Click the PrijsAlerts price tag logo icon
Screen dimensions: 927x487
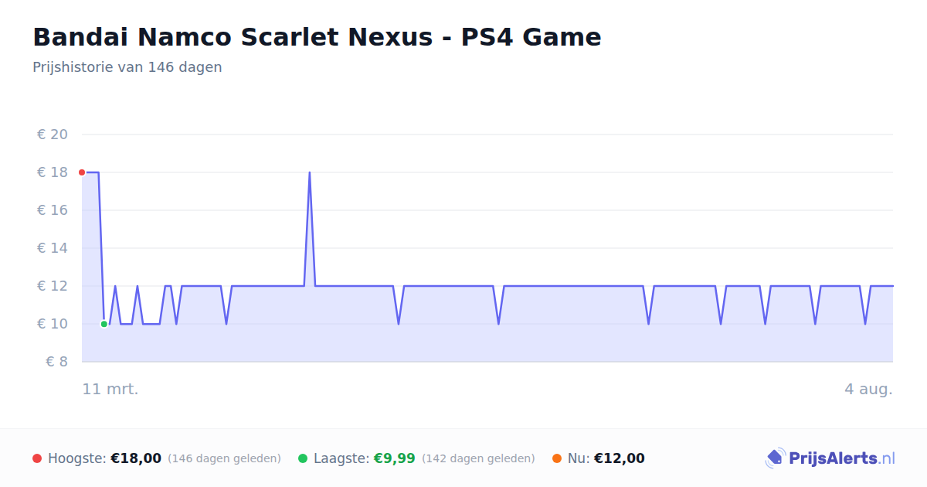pyautogui.click(x=775, y=458)
